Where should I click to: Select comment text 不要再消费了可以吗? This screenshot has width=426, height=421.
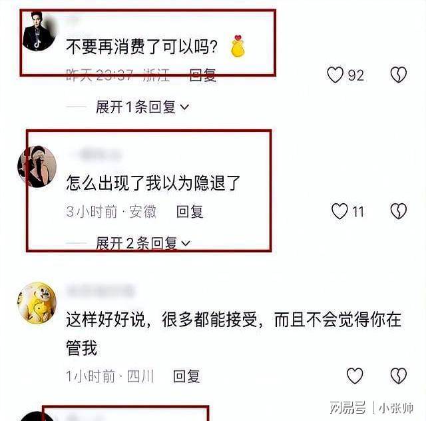[x=142, y=47]
